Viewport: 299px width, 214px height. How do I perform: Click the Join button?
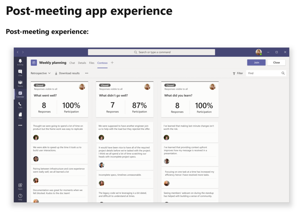(256, 62)
